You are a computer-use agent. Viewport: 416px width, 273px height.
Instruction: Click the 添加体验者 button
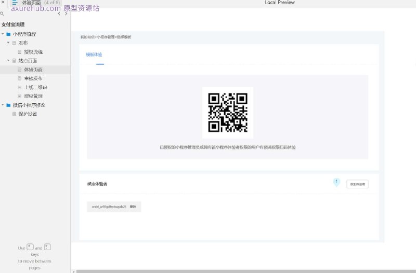coord(357,184)
